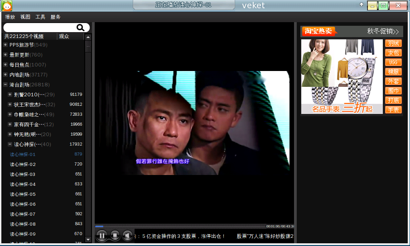Viewport: 410px width, 246px height.
Task: Click the list scrollbar down arrow
Action: click(88, 239)
